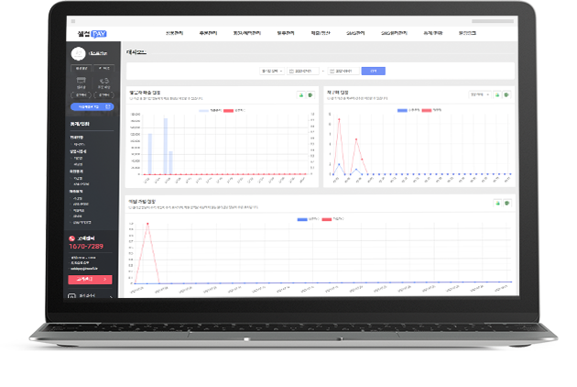Click the end date input field

pyautogui.click(x=343, y=72)
